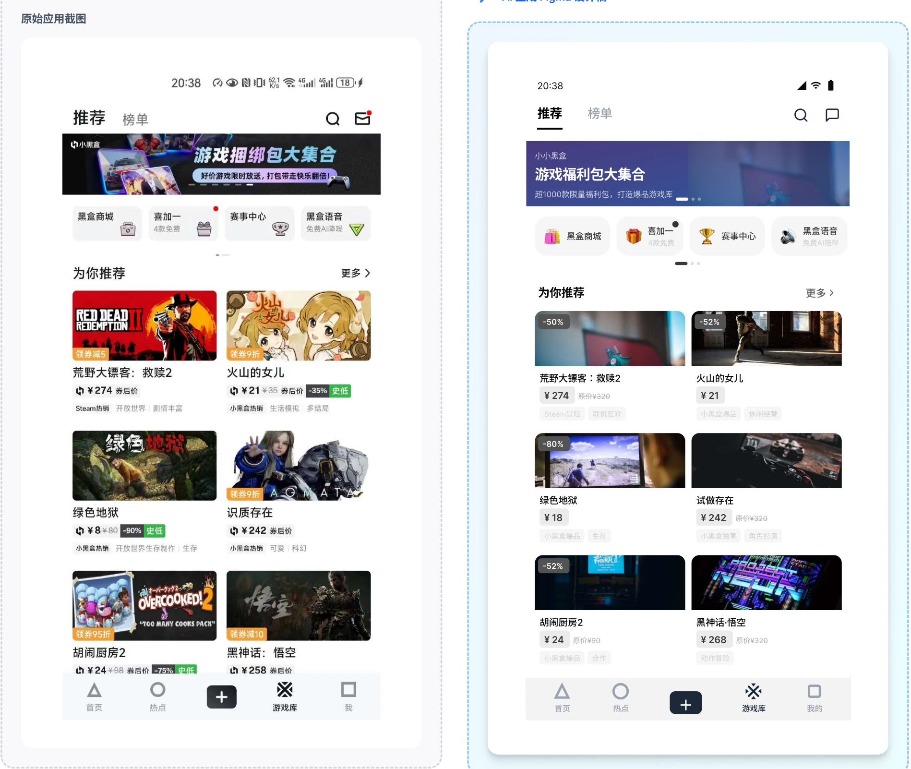Image resolution: width=911 pixels, height=769 pixels.
Task: Tap 热点 circle icon in original nav bar
Action: (x=157, y=690)
